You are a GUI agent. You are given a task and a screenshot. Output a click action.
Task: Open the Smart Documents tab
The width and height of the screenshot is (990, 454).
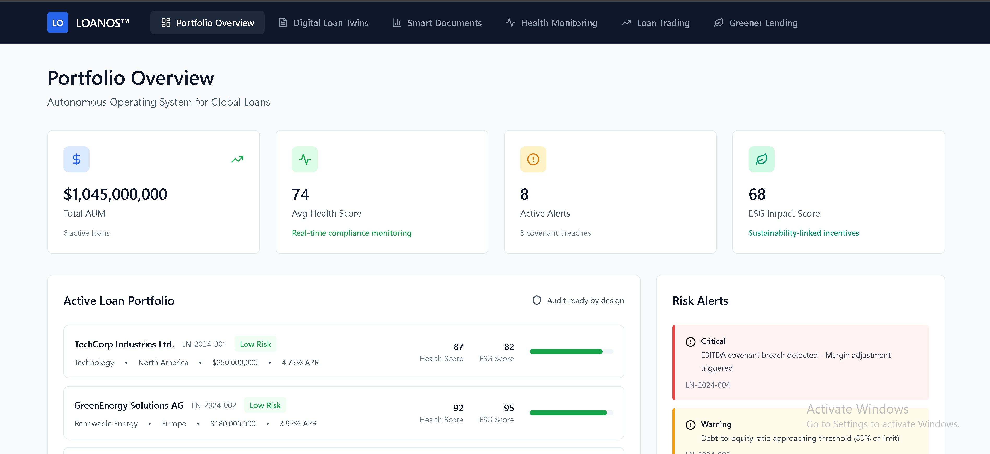click(x=437, y=23)
